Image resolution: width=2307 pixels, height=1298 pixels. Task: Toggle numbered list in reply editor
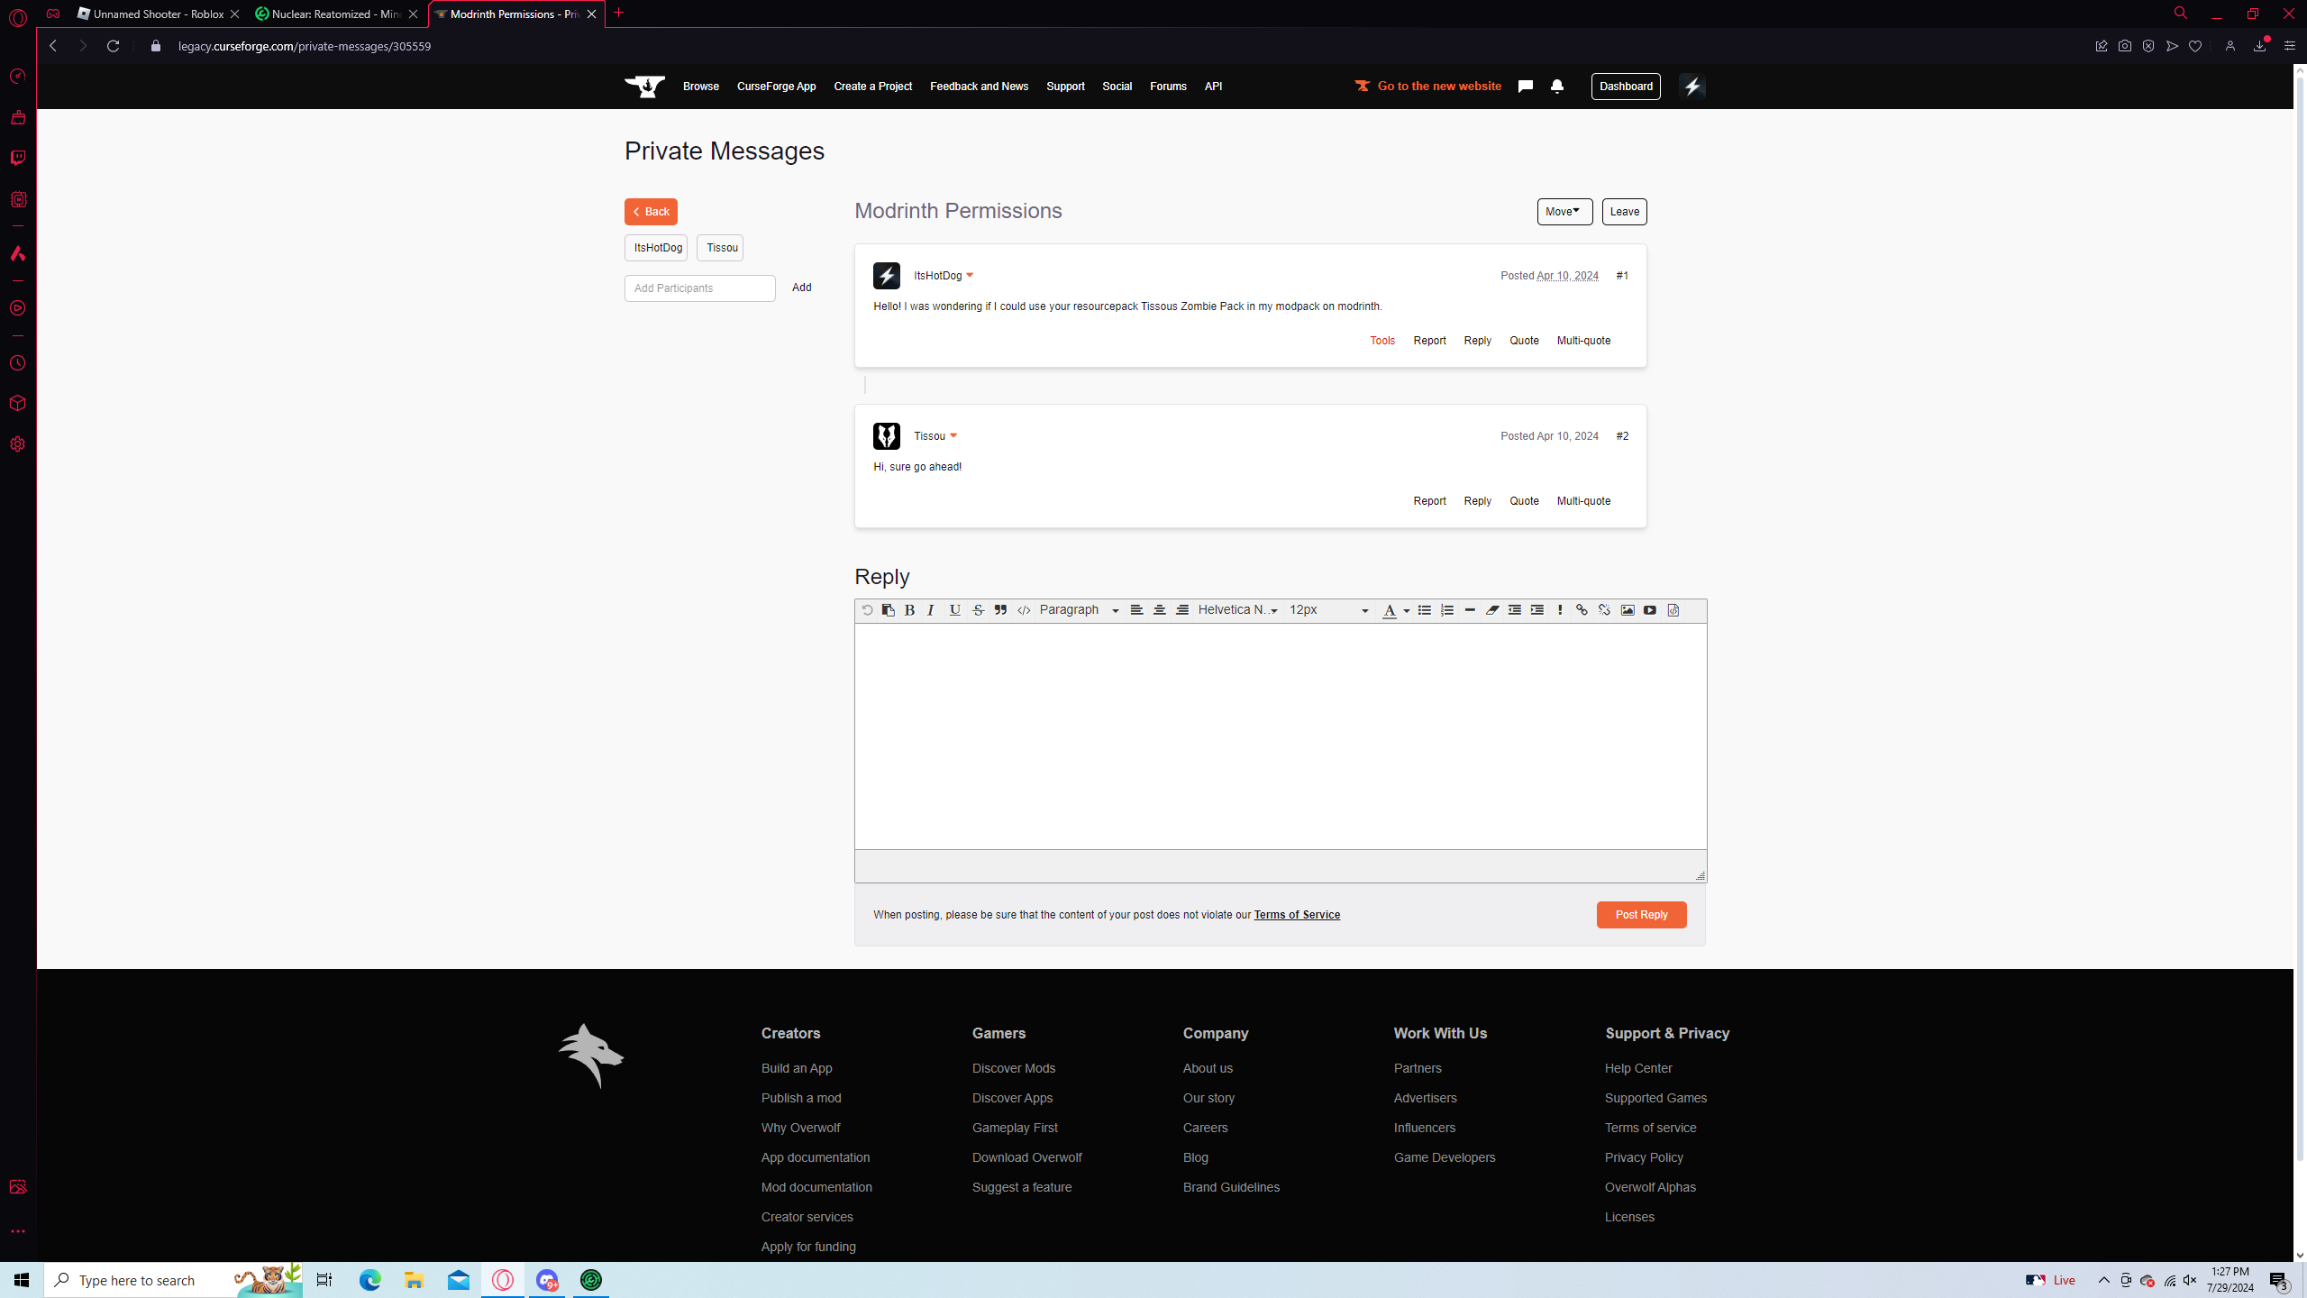(x=1446, y=610)
